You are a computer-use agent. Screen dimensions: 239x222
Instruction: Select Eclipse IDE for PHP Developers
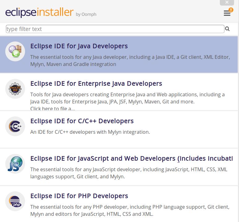tap(79, 196)
